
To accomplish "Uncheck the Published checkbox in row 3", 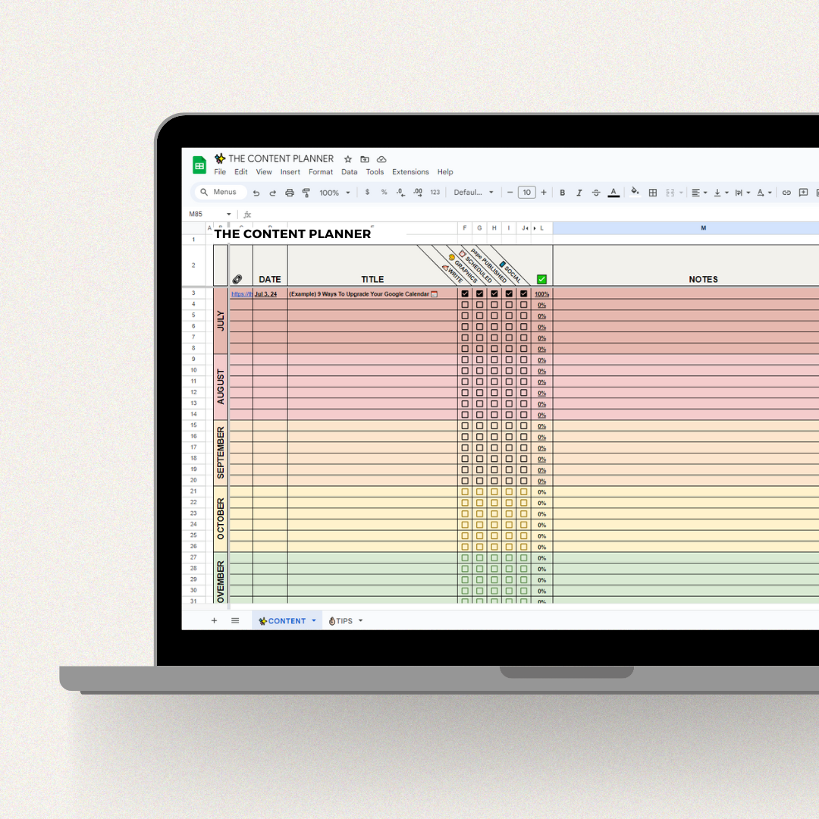I will [509, 293].
